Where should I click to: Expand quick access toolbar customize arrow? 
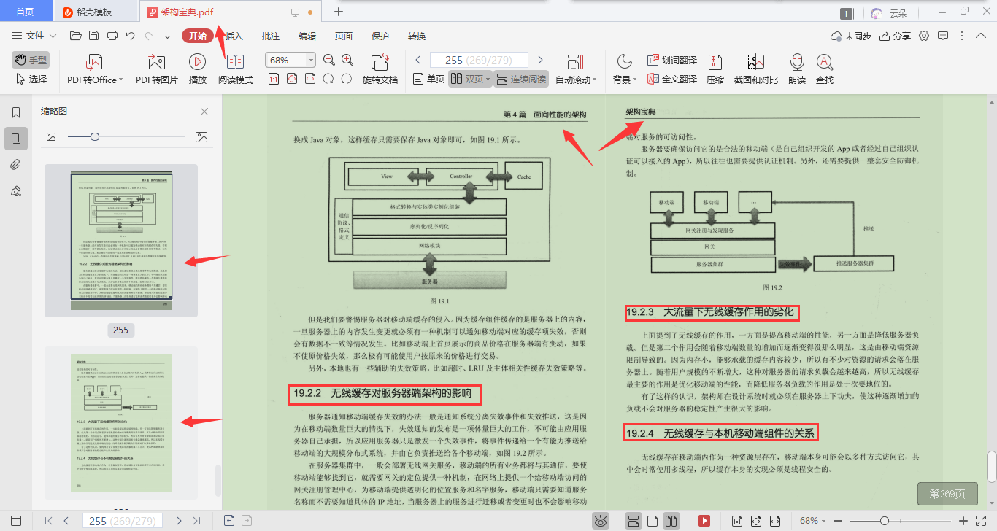pos(168,36)
